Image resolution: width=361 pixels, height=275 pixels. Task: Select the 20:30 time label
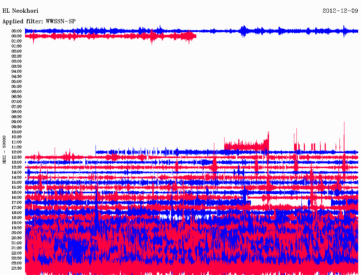[x=17, y=238]
